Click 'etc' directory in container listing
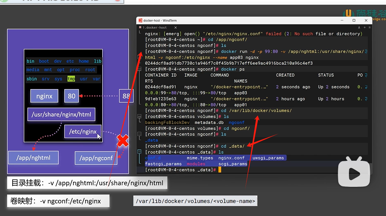 [x=70, y=61]
